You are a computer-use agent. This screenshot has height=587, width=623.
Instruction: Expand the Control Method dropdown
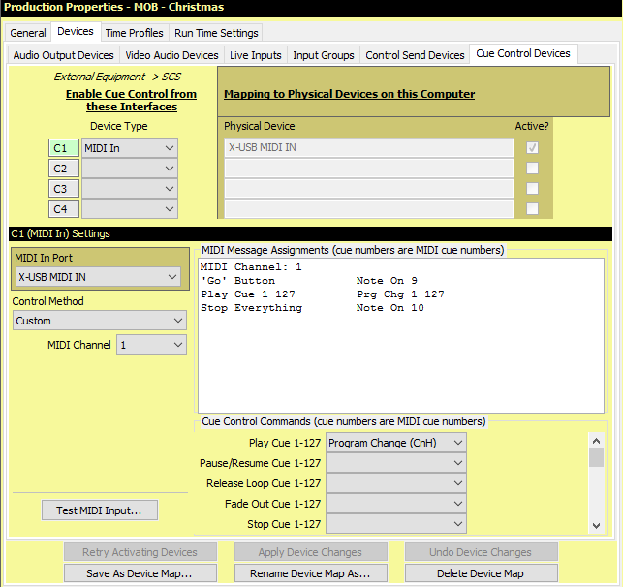click(99, 321)
